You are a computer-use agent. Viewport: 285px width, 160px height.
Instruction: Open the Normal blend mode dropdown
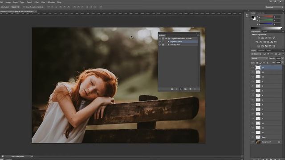pyautogui.click(x=259, y=58)
